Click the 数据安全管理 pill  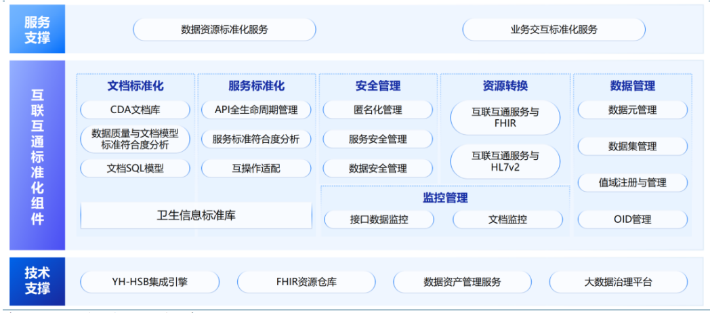[x=377, y=168]
